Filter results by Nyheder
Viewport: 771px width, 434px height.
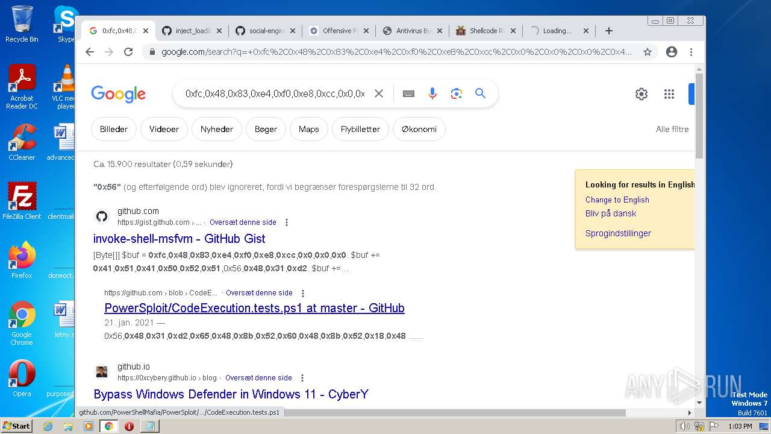point(217,129)
